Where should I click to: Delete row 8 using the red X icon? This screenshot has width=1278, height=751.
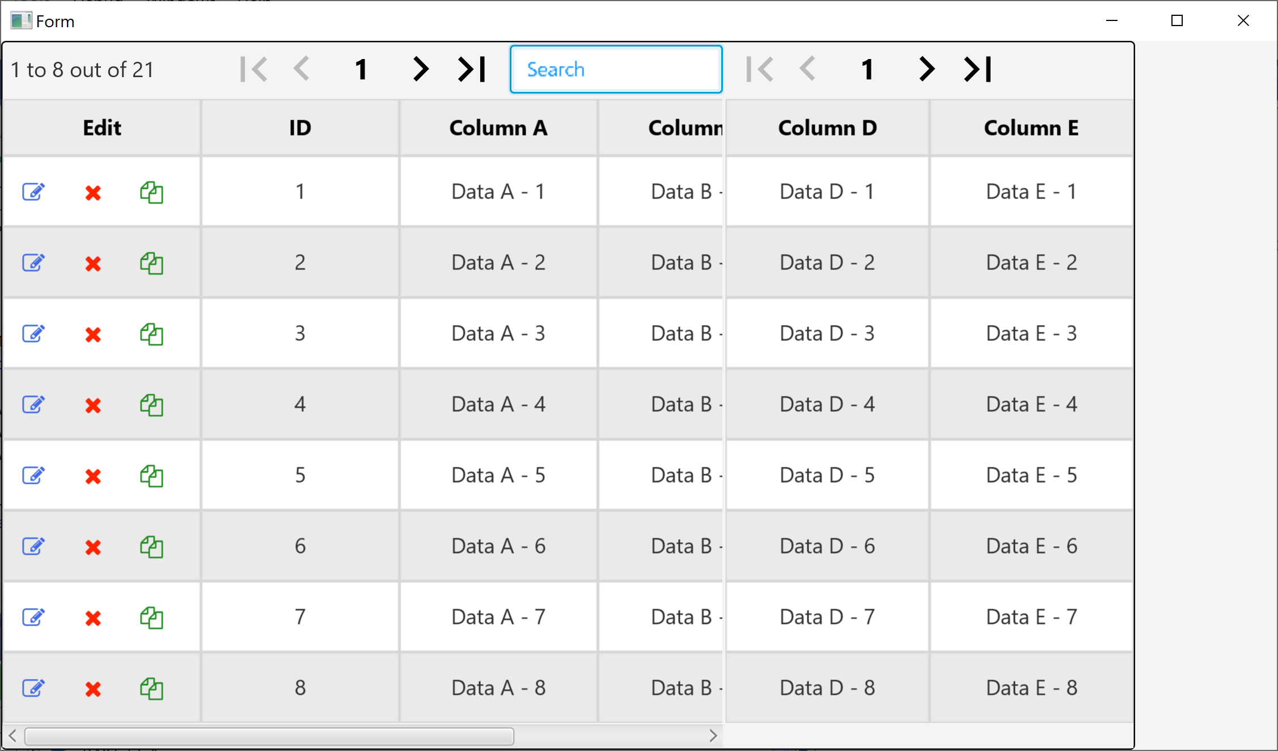coord(93,689)
